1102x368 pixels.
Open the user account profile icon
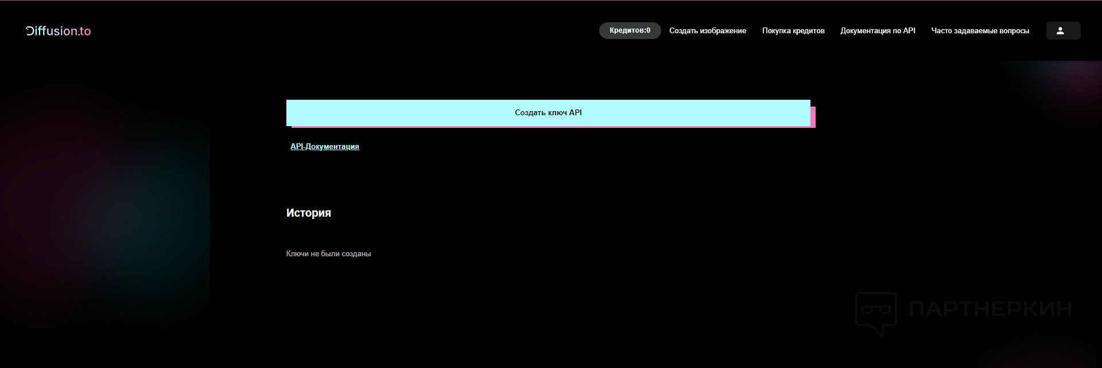[x=1063, y=31]
